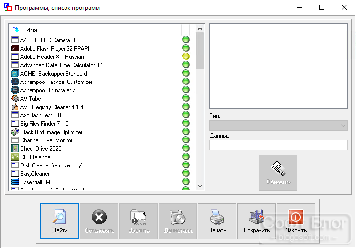Click the yellow status indicator for Adobe Reader XI
The width and height of the screenshot is (356, 248).
point(186,56)
